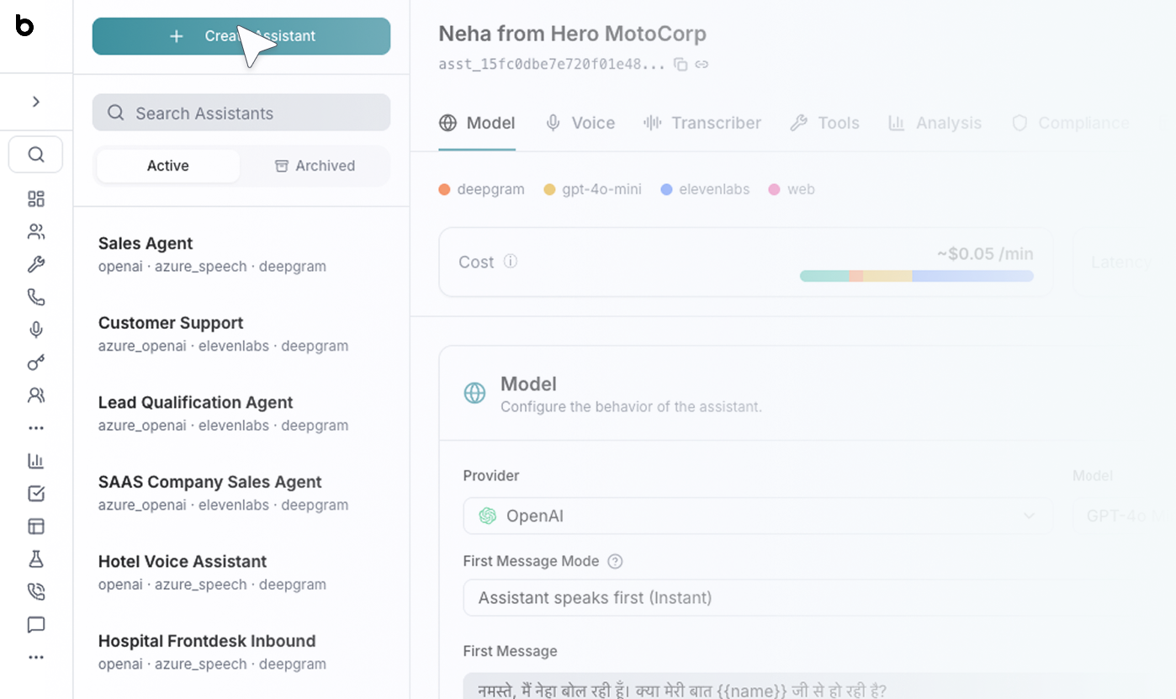
Task: Click the yellow segment of the Cost bar
Action: pos(887,276)
